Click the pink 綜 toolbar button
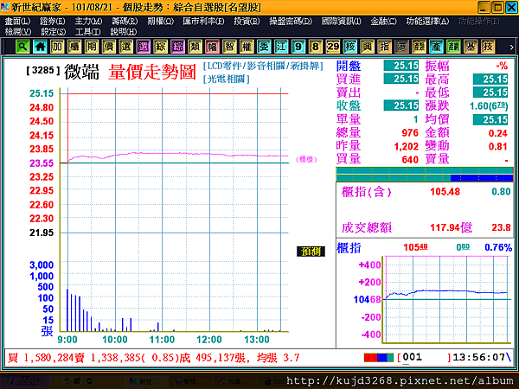519x389 pixels. click(177, 47)
